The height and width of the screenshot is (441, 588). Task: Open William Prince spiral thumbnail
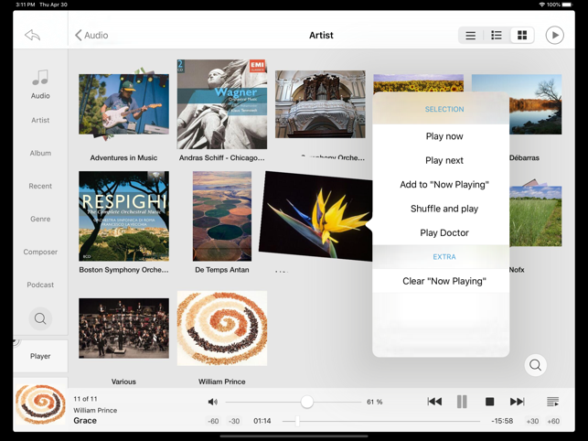point(222,328)
